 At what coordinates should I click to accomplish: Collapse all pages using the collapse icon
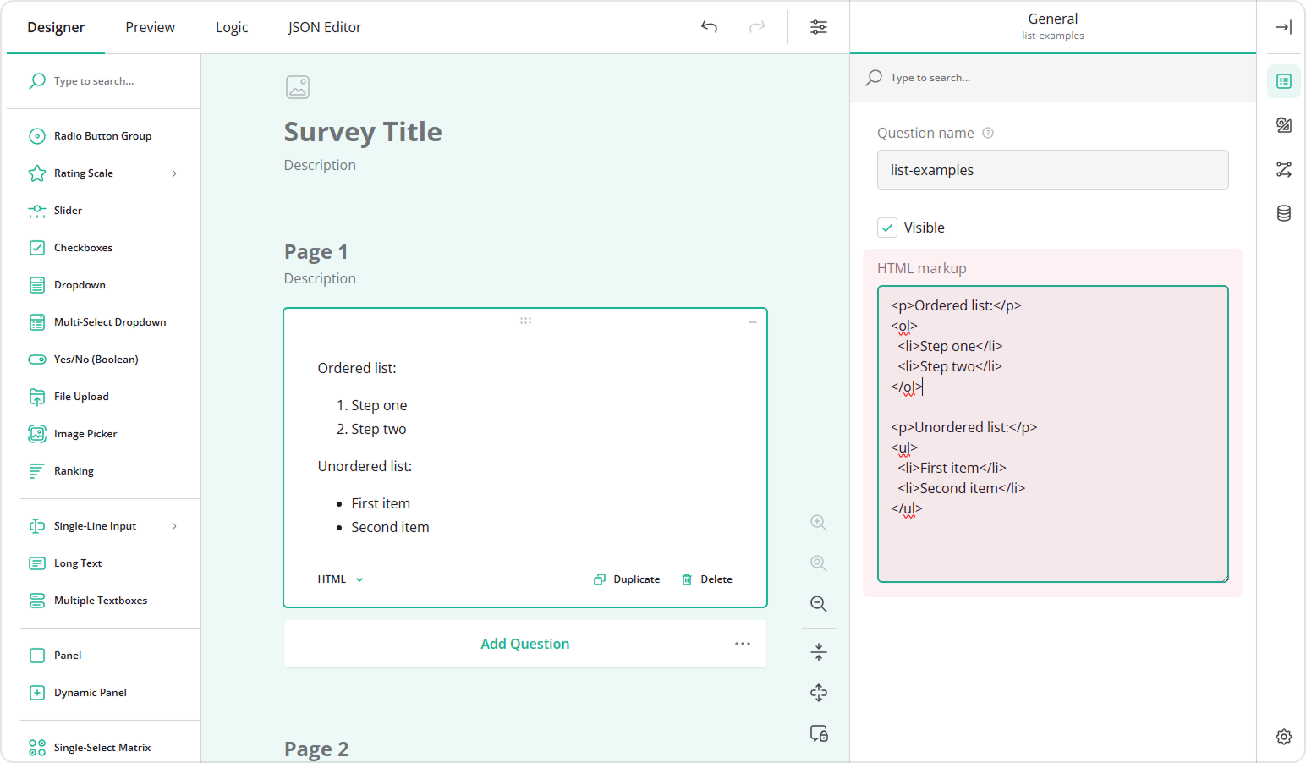coord(818,651)
